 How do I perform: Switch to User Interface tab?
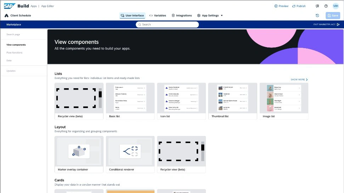point(132,16)
